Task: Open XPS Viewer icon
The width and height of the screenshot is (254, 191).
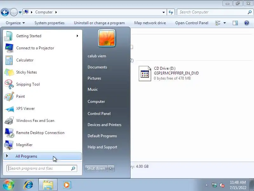Action: [9, 109]
